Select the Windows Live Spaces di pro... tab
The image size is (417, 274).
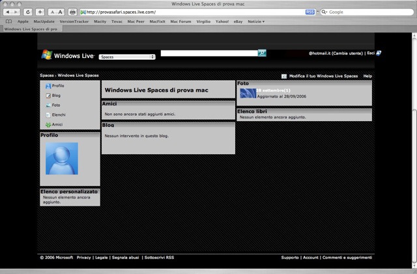click(x=32, y=29)
